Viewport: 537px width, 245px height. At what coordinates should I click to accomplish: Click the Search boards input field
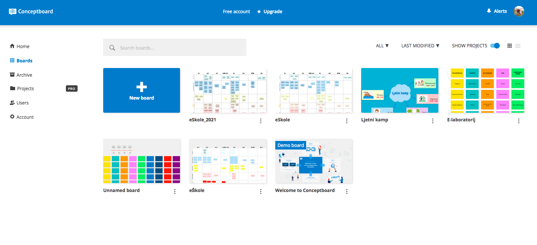tap(175, 48)
